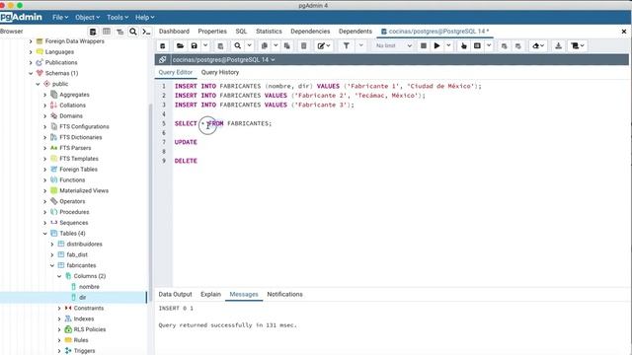Click the SELECT keyword on line 5

(186, 123)
